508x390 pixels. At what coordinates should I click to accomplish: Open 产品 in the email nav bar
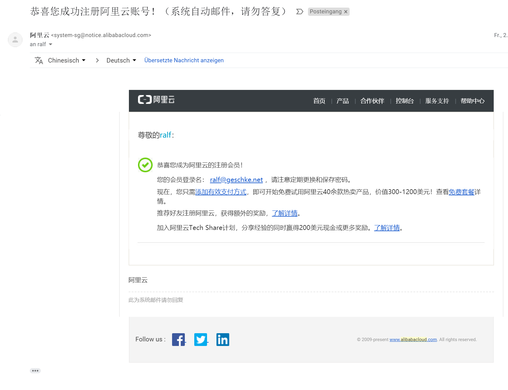343,101
